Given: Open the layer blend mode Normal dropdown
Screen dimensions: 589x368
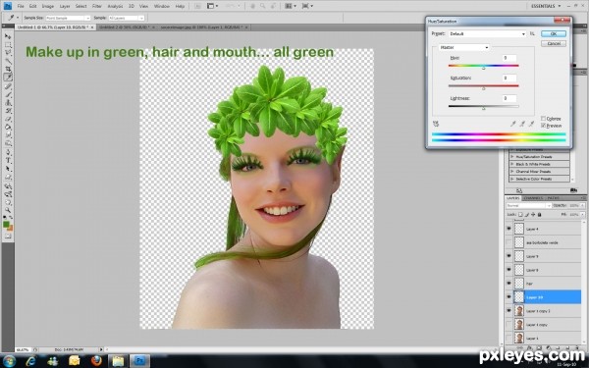Looking at the screenshot, I should coord(528,206).
